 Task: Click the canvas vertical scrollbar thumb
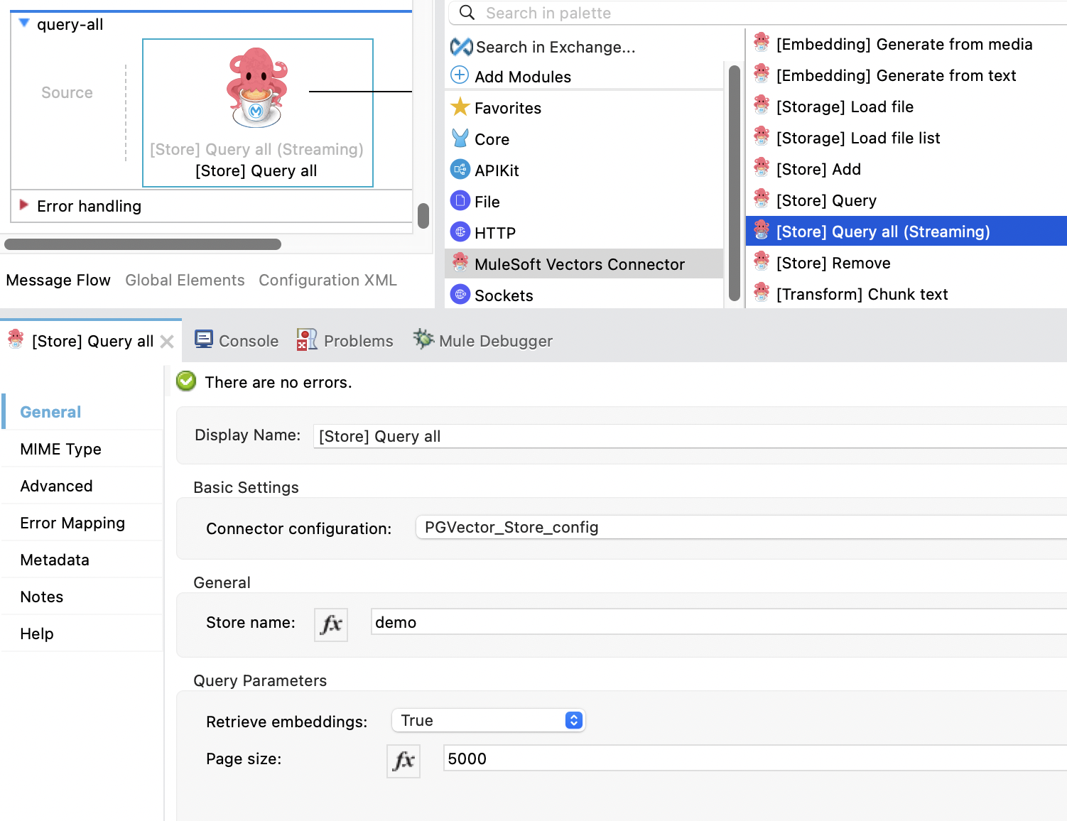pyautogui.click(x=423, y=216)
